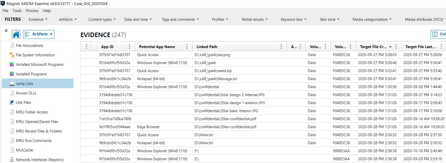This screenshot has height=163, width=446.
Task: Open Target File Last column options menu
Action: click(441, 46)
